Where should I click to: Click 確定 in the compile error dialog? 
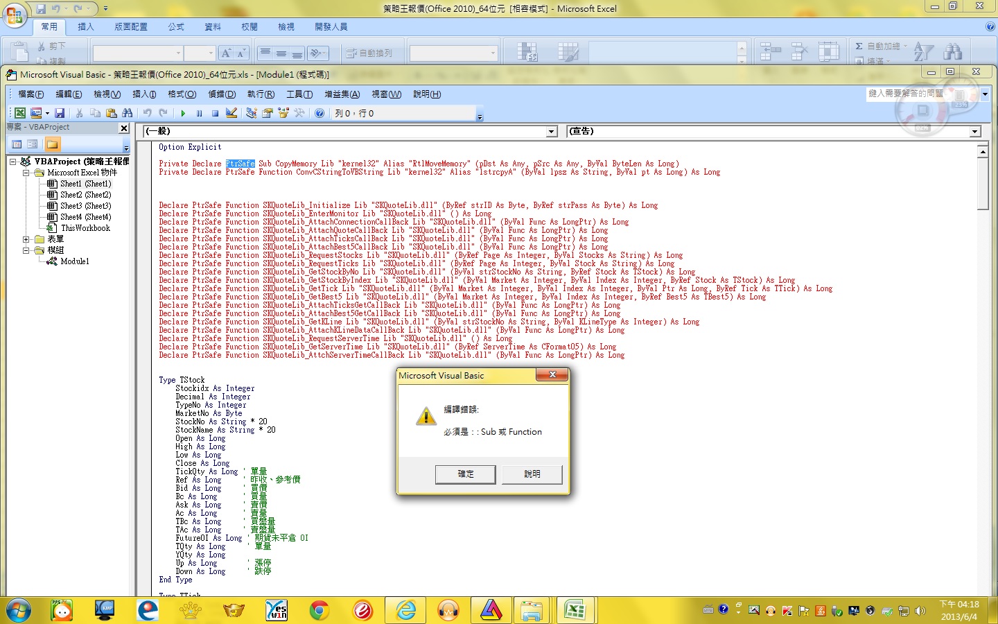[466, 474]
